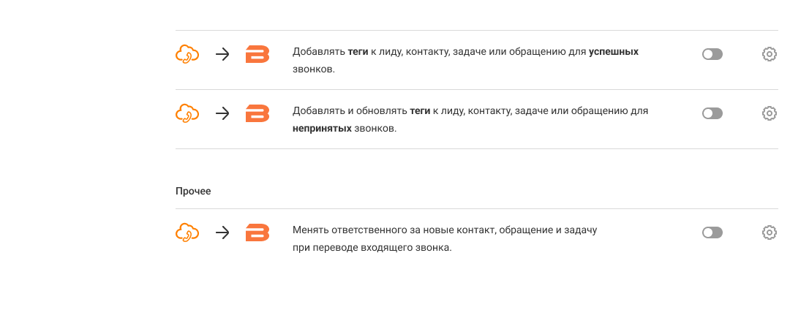This screenshot has width=790, height=310.
Task: Switch on responsible change on call transfer
Action: click(x=712, y=232)
